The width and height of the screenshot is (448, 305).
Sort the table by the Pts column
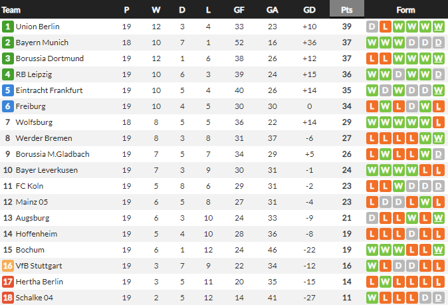pyautogui.click(x=346, y=10)
